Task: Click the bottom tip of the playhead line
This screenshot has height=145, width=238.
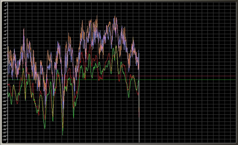Action: tap(139, 142)
